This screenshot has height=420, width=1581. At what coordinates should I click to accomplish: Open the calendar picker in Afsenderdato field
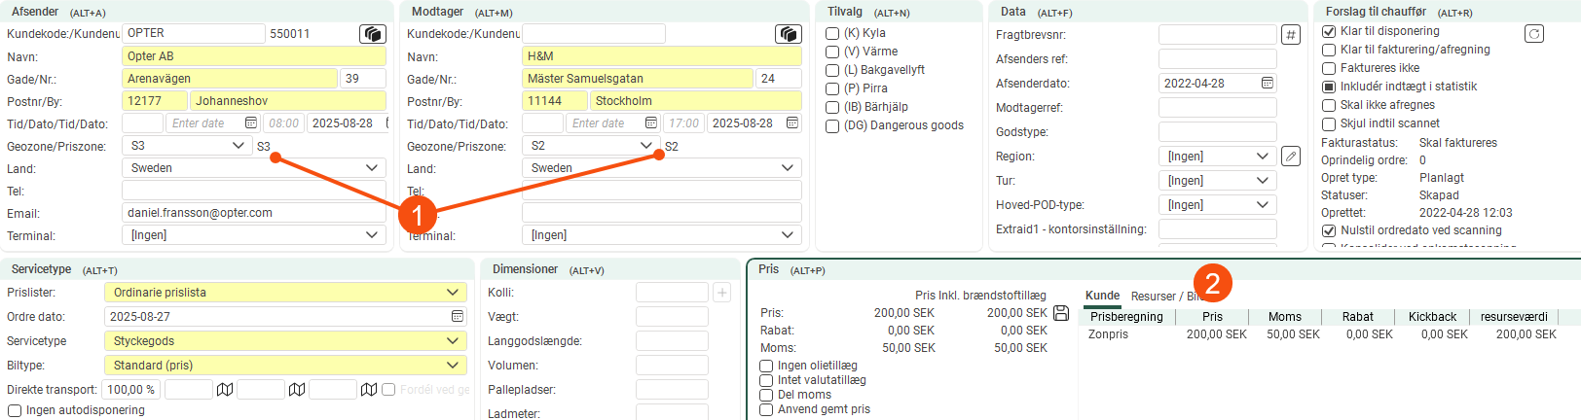coord(1267,84)
